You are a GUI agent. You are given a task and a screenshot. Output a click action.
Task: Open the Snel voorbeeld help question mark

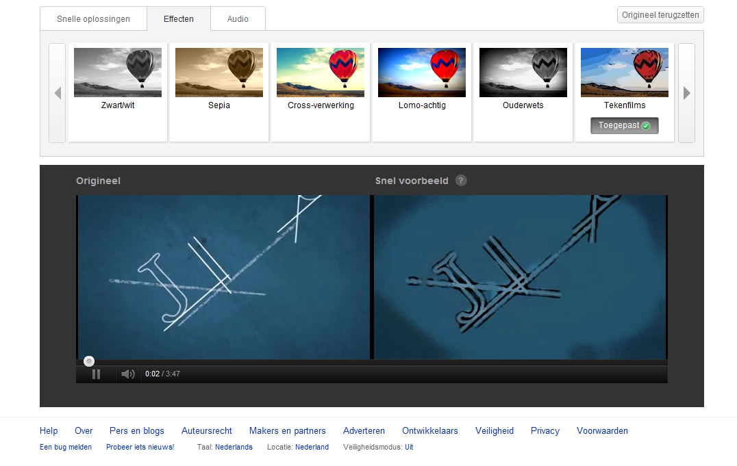[461, 181]
